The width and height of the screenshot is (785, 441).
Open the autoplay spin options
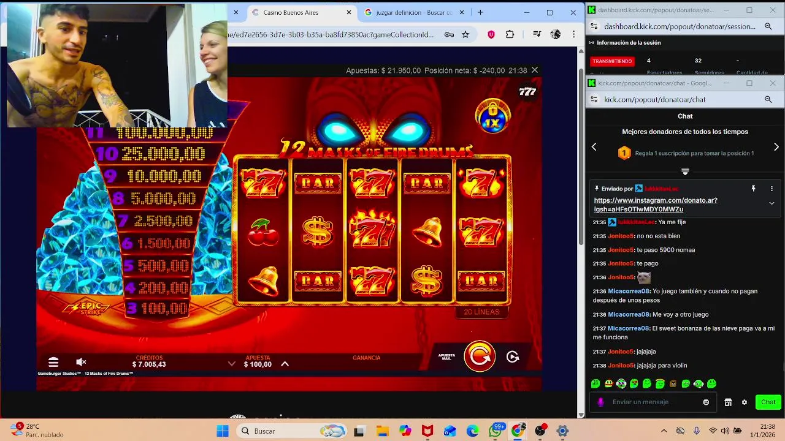[x=513, y=357]
